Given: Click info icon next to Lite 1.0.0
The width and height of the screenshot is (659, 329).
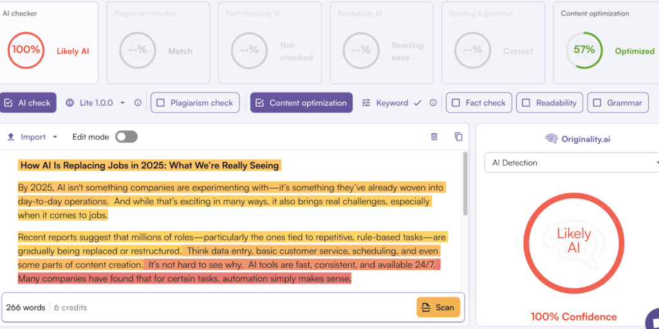Looking at the screenshot, I should pyautogui.click(x=138, y=102).
